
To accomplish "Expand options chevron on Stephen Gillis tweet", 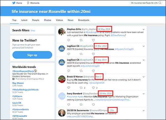I will 144,29.
